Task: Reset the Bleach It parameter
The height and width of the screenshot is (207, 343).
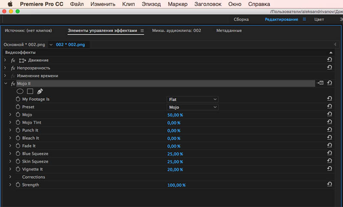Action: 329,138
